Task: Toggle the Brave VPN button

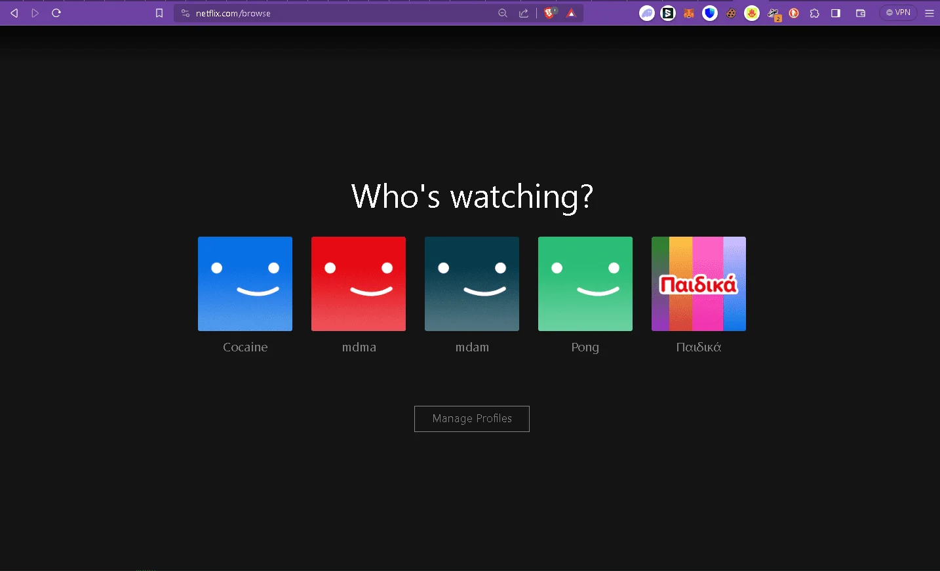Action: click(x=898, y=12)
